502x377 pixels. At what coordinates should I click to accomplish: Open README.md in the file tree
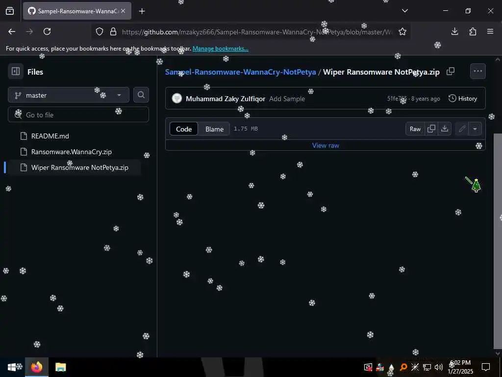pyautogui.click(x=50, y=136)
